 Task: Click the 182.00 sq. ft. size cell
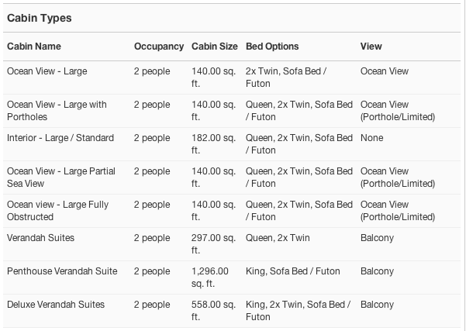click(213, 143)
